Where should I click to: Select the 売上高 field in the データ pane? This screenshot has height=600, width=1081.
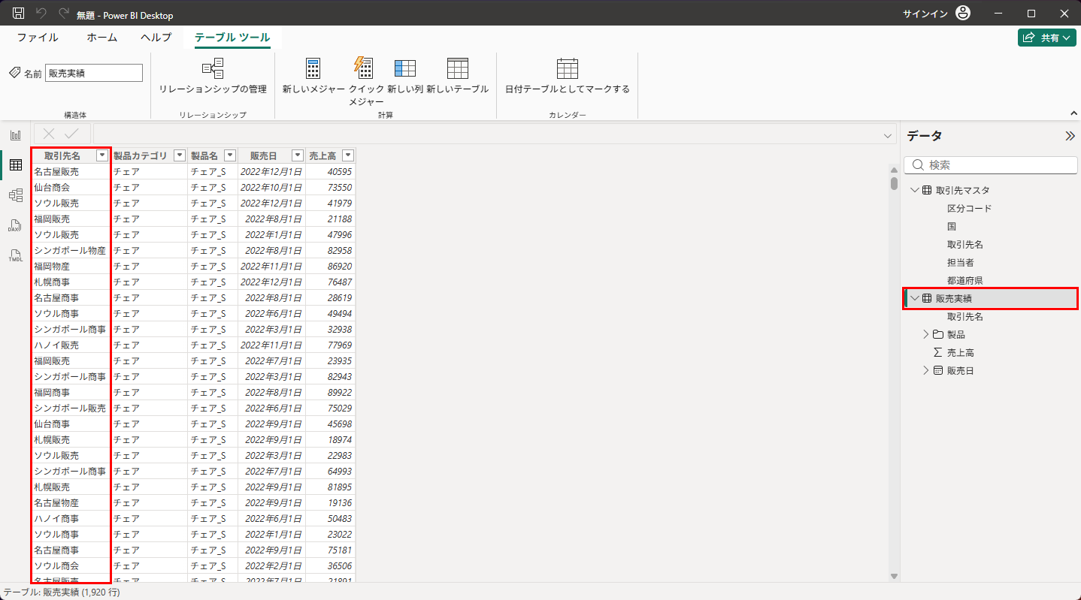961,353
